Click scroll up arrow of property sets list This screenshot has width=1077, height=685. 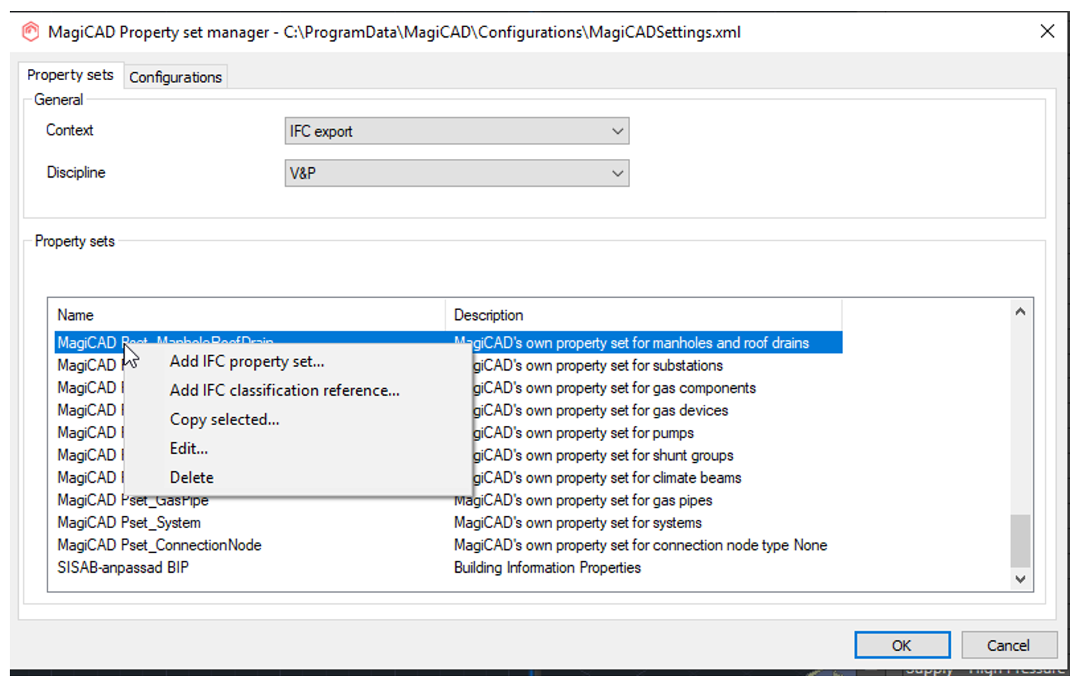(x=1021, y=311)
